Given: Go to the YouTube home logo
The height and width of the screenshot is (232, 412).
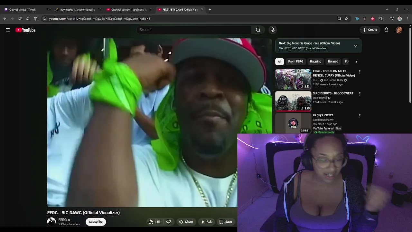Looking at the screenshot, I should coord(25,30).
